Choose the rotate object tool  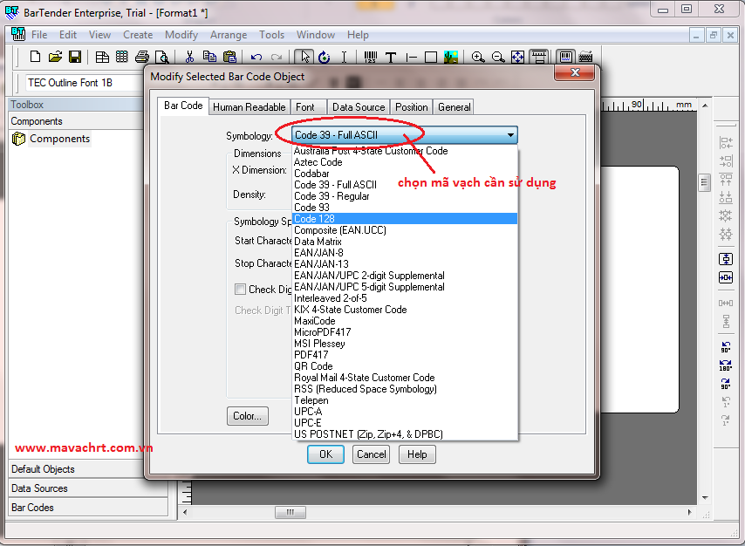pyautogui.click(x=324, y=57)
